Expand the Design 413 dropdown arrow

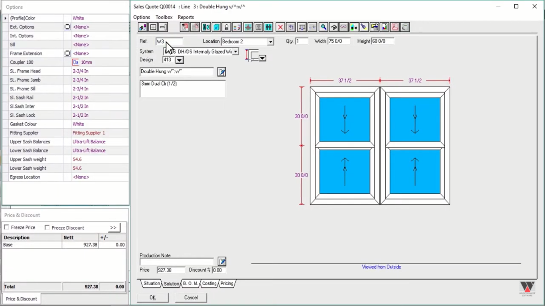[180, 60]
